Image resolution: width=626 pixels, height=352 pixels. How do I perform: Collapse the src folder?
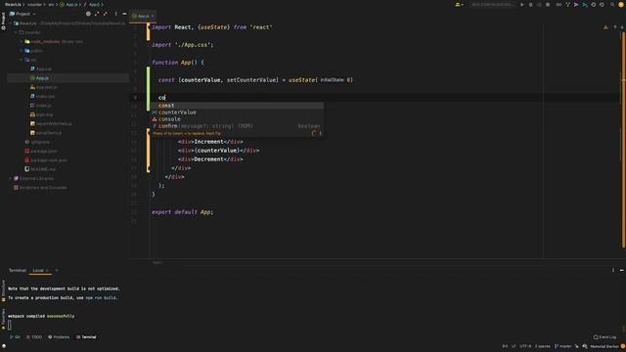[x=22, y=60]
